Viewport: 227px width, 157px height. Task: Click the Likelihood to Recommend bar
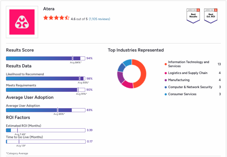46,78
